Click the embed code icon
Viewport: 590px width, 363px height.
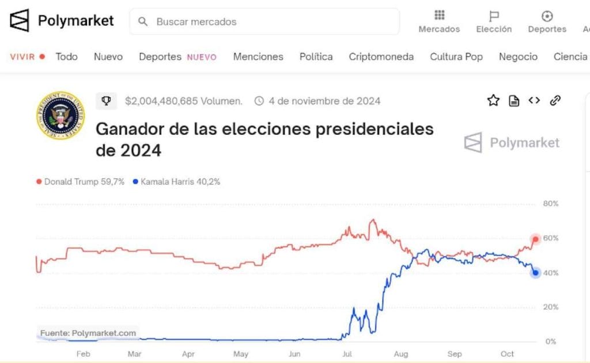coord(534,100)
